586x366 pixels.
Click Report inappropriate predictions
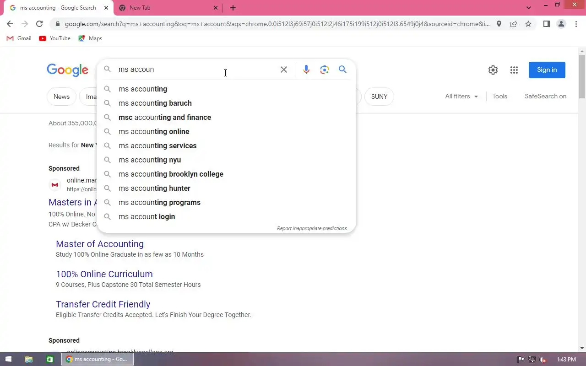click(x=312, y=228)
